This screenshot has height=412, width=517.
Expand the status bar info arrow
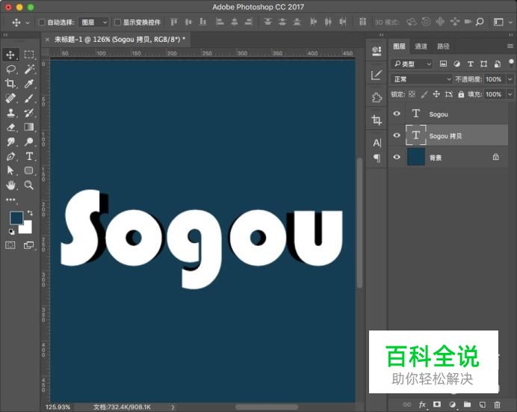173,408
